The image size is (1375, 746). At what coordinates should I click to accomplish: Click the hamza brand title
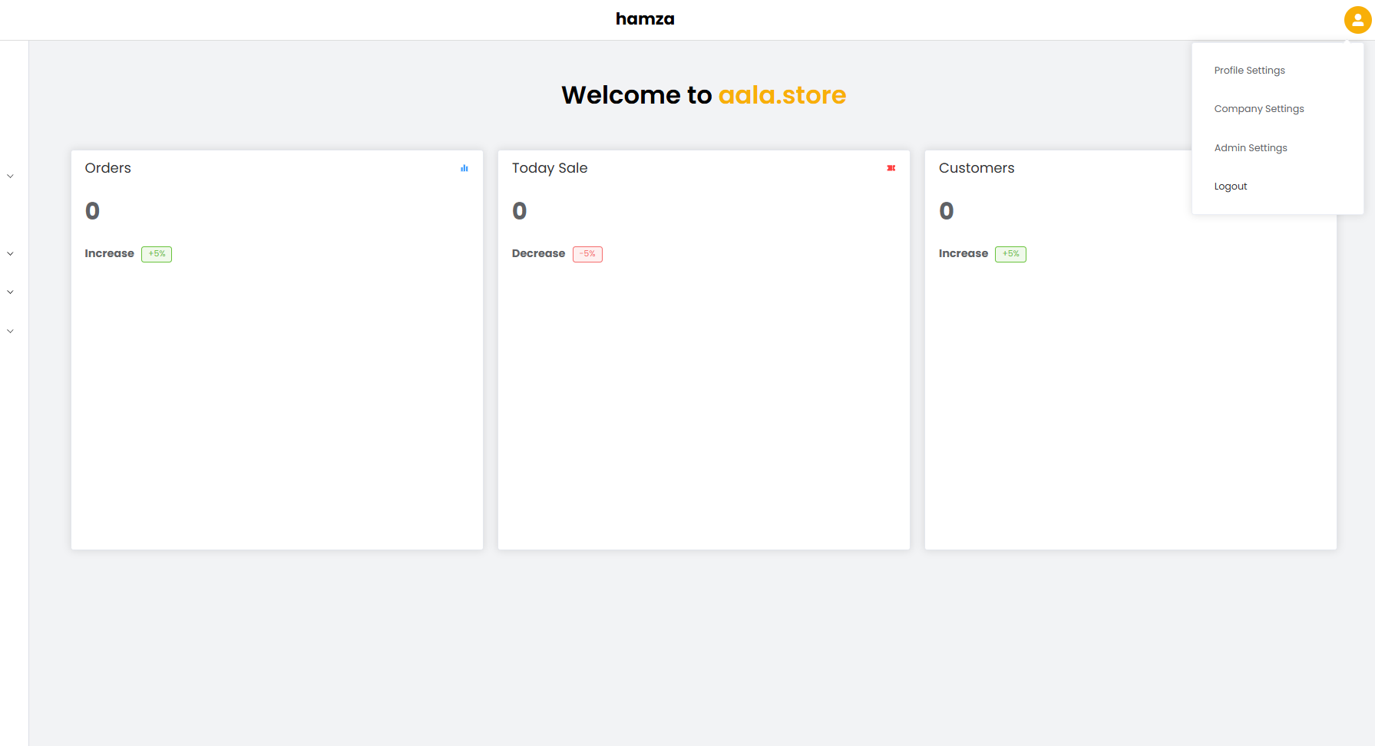point(645,18)
